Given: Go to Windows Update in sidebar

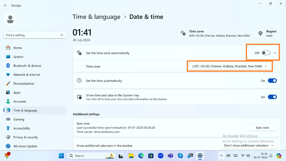Looking at the screenshot, I should 25,146.
